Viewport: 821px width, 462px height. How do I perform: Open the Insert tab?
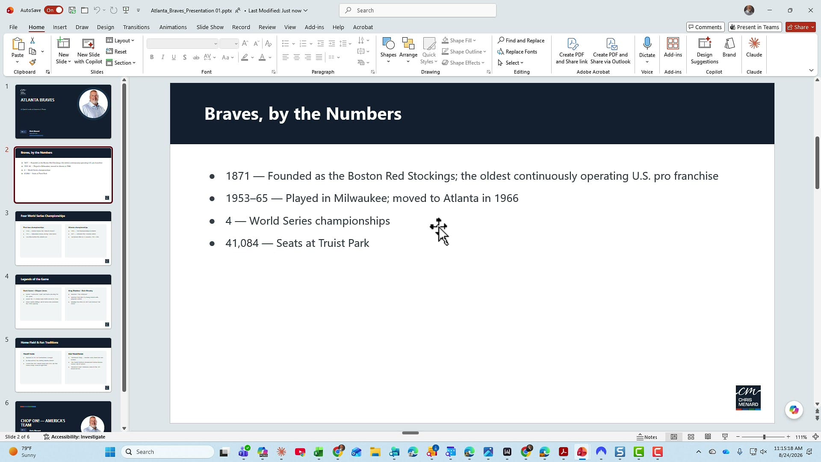60,27
